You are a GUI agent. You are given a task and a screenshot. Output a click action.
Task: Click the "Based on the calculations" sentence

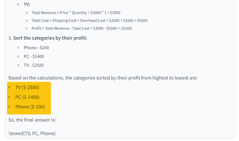(103, 78)
